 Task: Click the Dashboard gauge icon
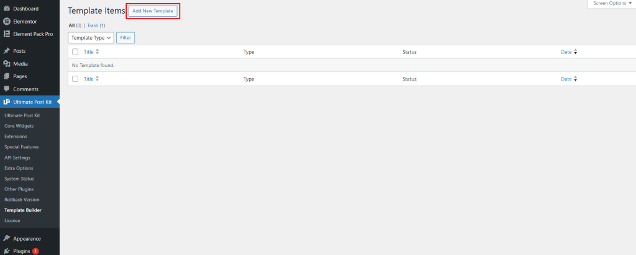(6, 9)
